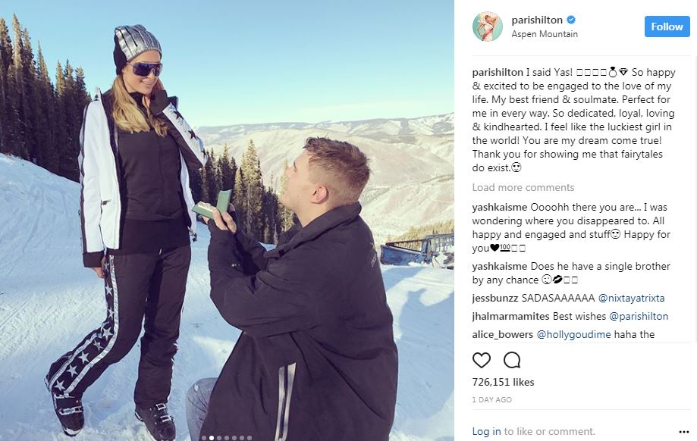Click the heart like icon
The image size is (697, 441).
[482, 360]
